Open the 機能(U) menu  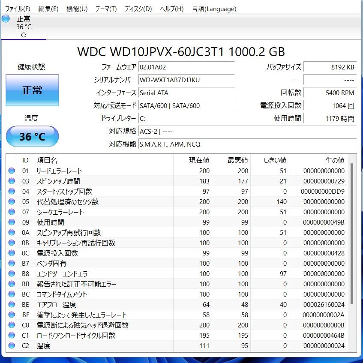77,9
